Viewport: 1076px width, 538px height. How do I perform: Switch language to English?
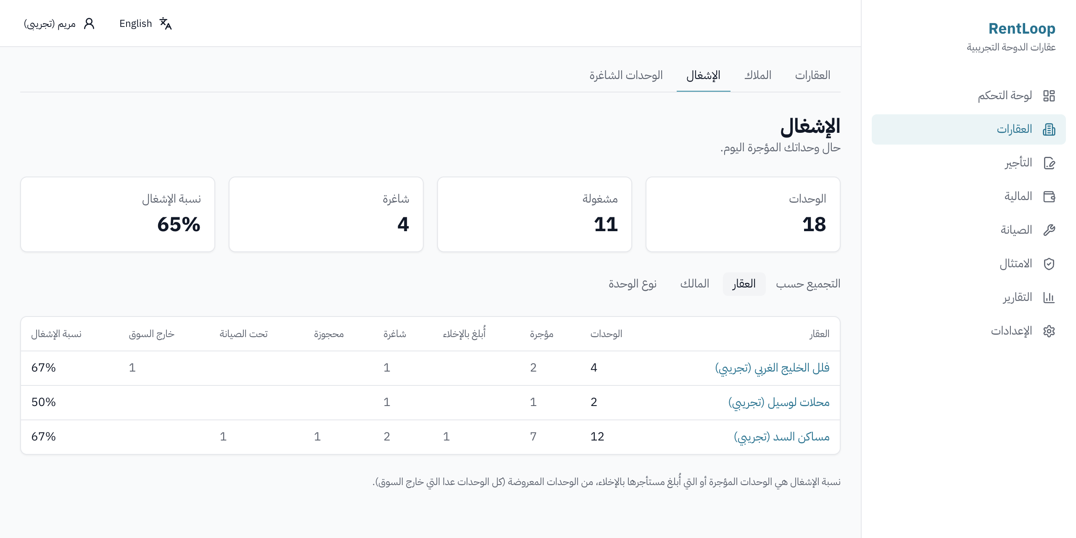(145, 24)
